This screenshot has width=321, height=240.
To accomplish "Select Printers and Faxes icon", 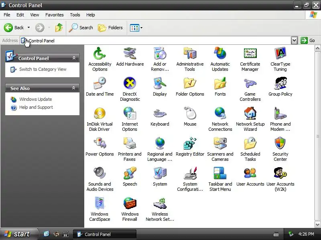I will 130,143.
